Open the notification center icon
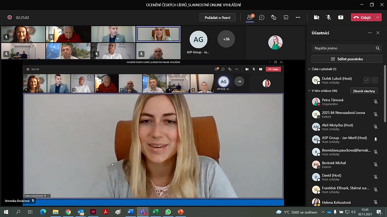This screenshot has width=387, height=217. tap(379, 212)
